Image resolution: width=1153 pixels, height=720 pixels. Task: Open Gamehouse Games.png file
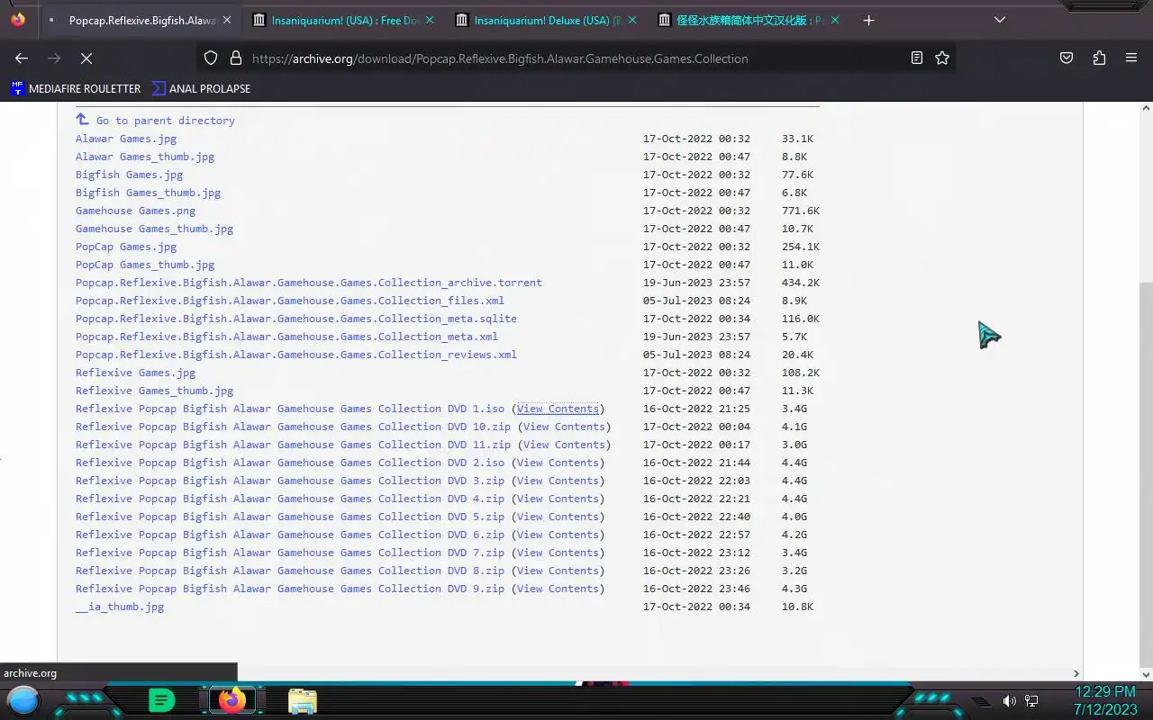click(135, 211)
